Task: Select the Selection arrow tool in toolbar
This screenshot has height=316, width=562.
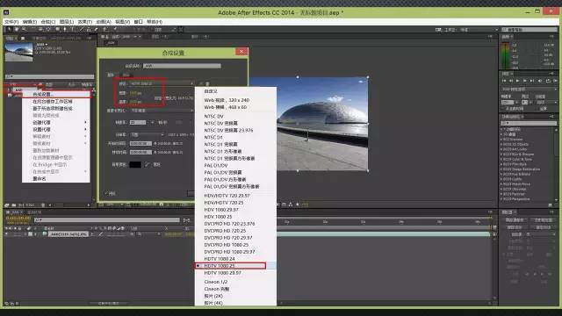Action: pyautogui.click(x=9, y=29)
